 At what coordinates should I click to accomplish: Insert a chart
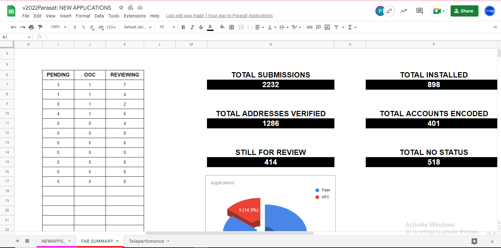point(327,27)
